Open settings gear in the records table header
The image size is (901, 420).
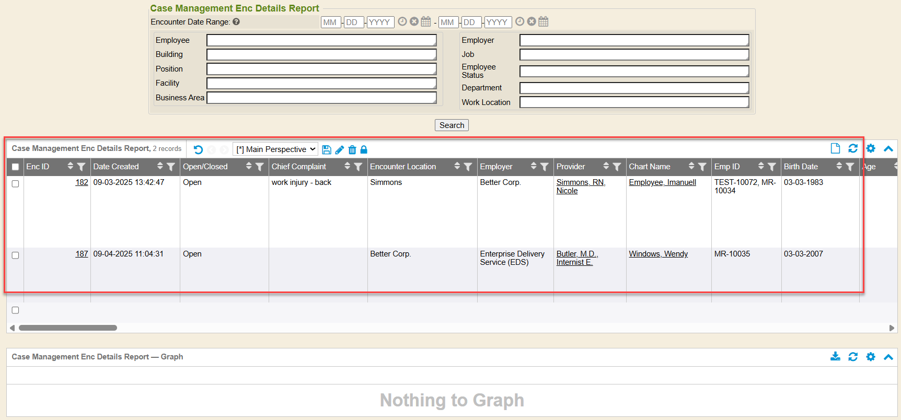(x=871, y=148)
